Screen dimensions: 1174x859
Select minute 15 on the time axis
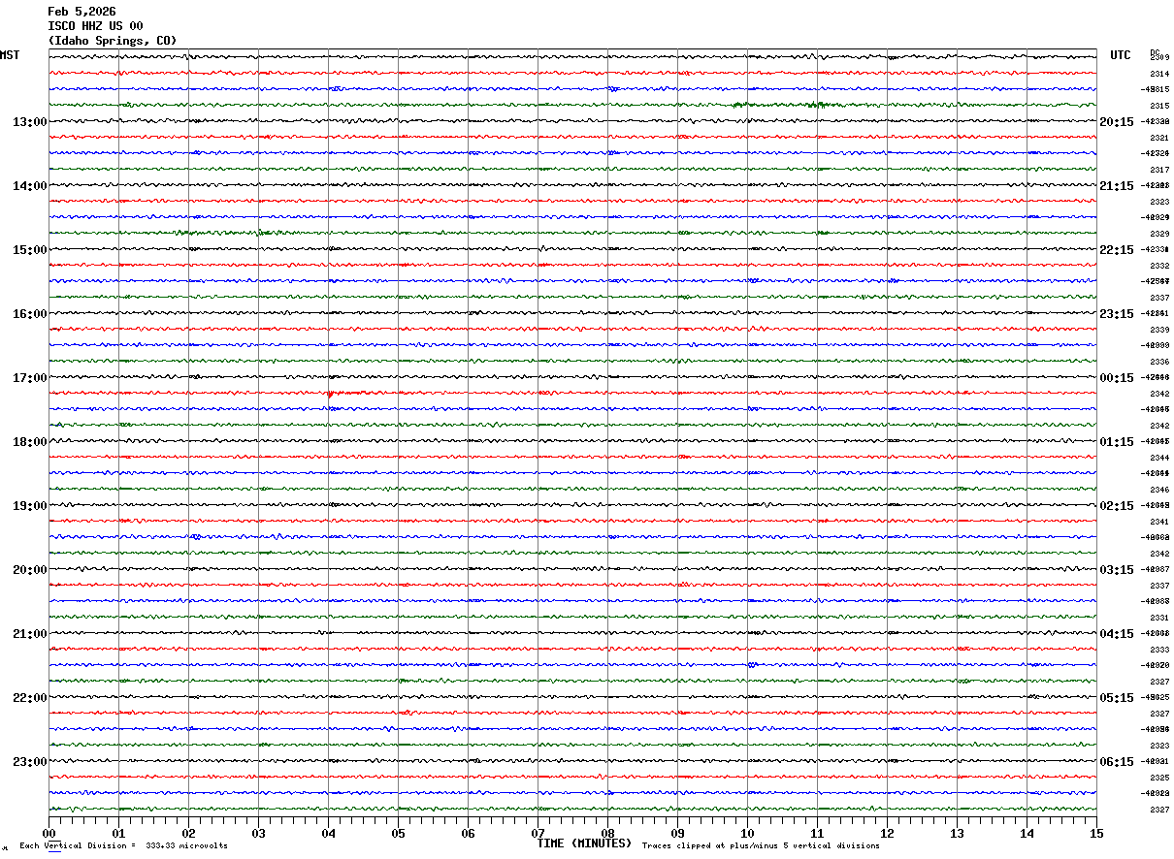click(1096, 833)
